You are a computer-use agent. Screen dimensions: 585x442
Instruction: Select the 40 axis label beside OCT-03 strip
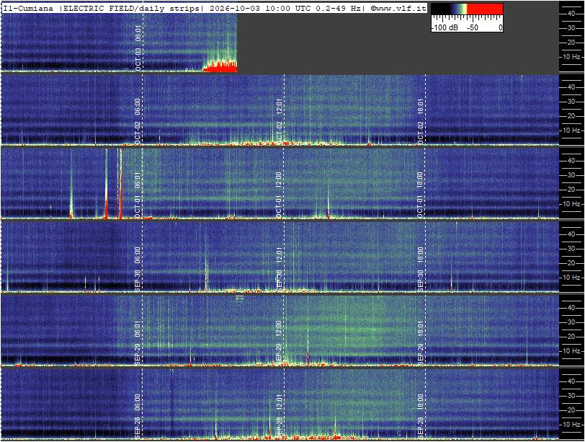click(x=571, y=14)
